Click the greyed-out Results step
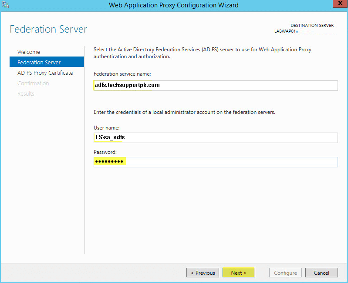 [x=26, y=93]
